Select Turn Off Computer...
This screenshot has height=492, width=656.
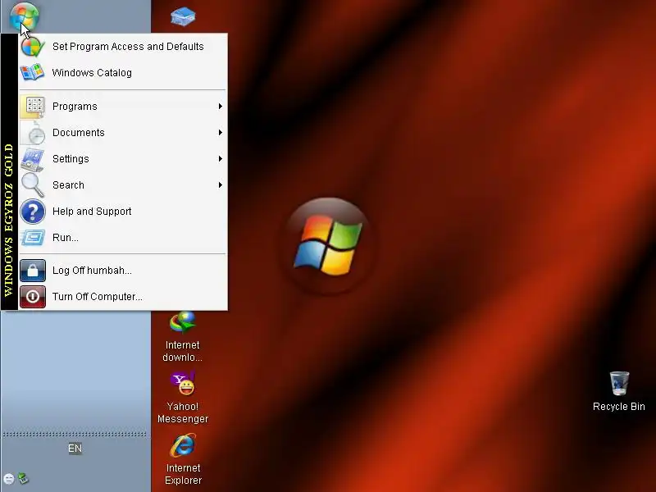[122, 297]
